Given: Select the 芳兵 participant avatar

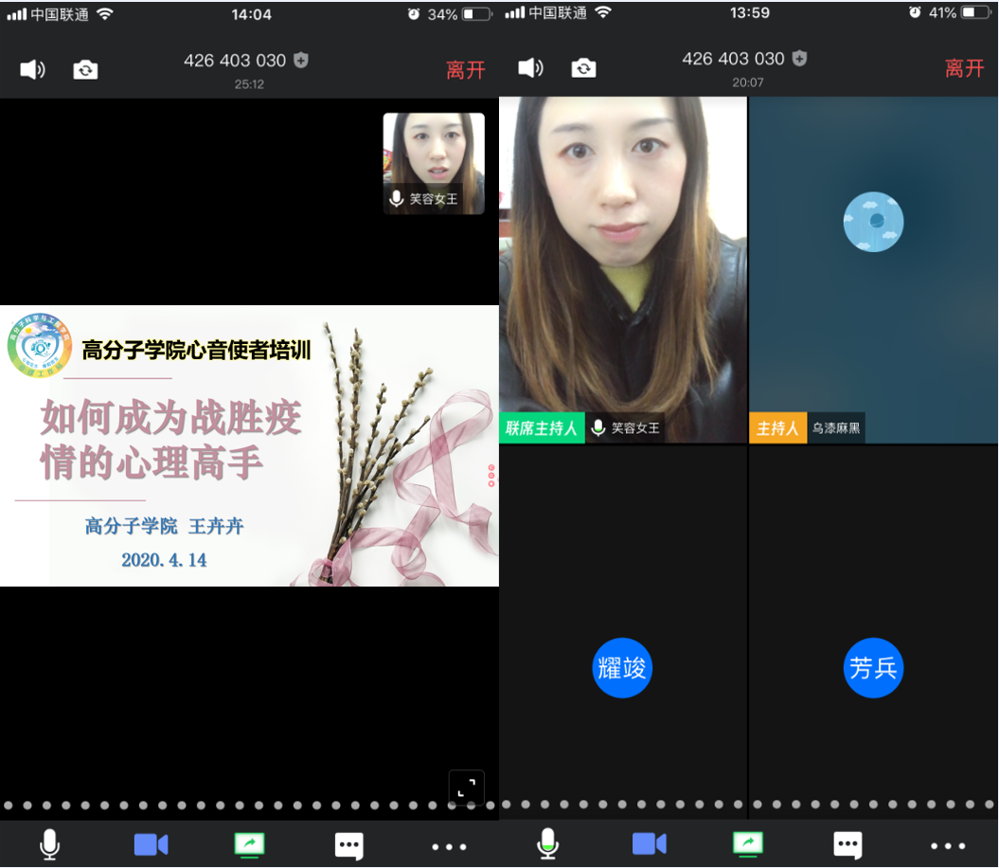Looking at the screenshot, I should click(x=873, y=668).
